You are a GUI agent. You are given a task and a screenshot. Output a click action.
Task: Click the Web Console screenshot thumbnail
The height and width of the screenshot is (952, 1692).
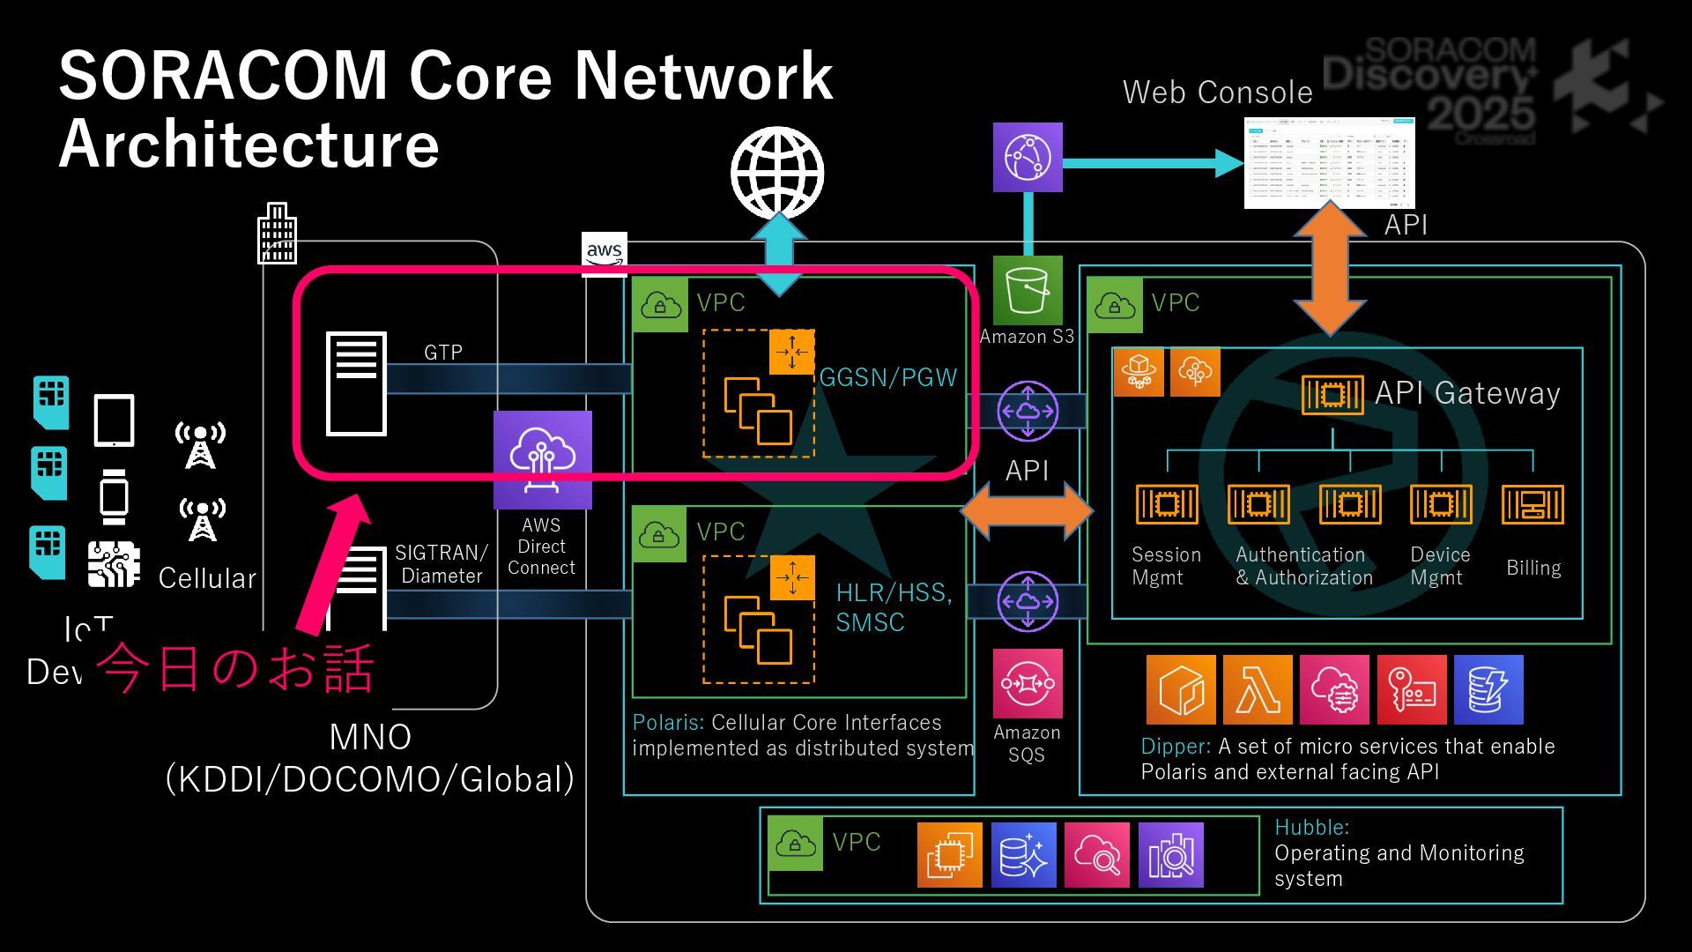(1329, 163)
